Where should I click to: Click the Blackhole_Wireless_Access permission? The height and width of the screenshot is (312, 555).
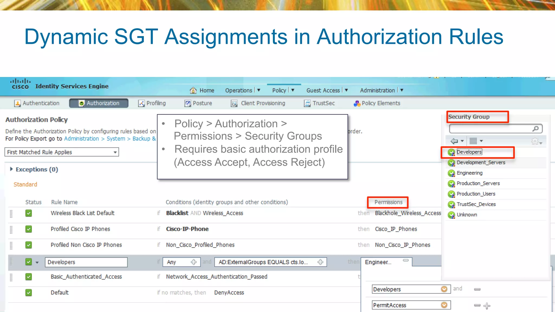coord(408,213)
